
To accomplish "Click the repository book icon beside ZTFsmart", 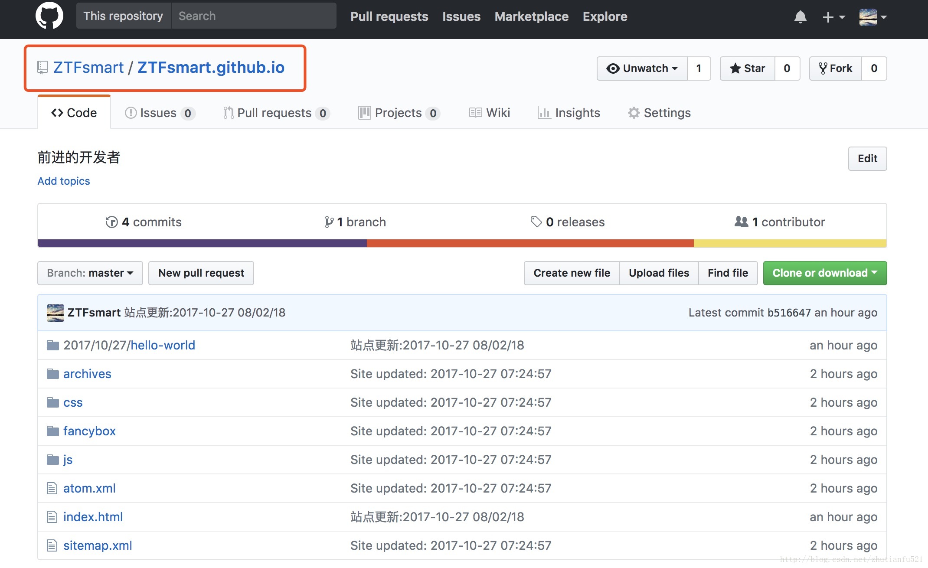I will [x=42, y=68].
